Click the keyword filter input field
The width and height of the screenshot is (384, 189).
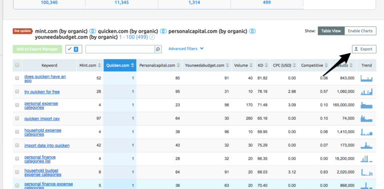pos(120,49)
